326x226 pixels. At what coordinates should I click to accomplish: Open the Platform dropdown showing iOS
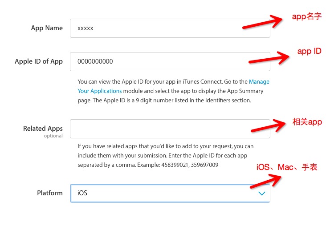point(170,193)
